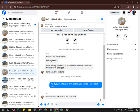Open View buyer profile link
The width and height of the screenshot is (140, 112).
coord(78,50)
